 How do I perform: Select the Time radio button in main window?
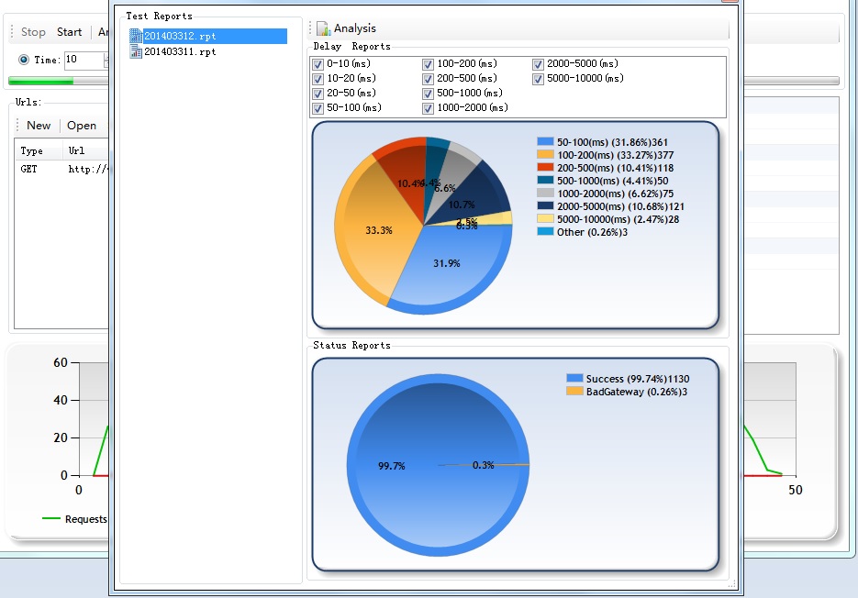pos(24,60)
